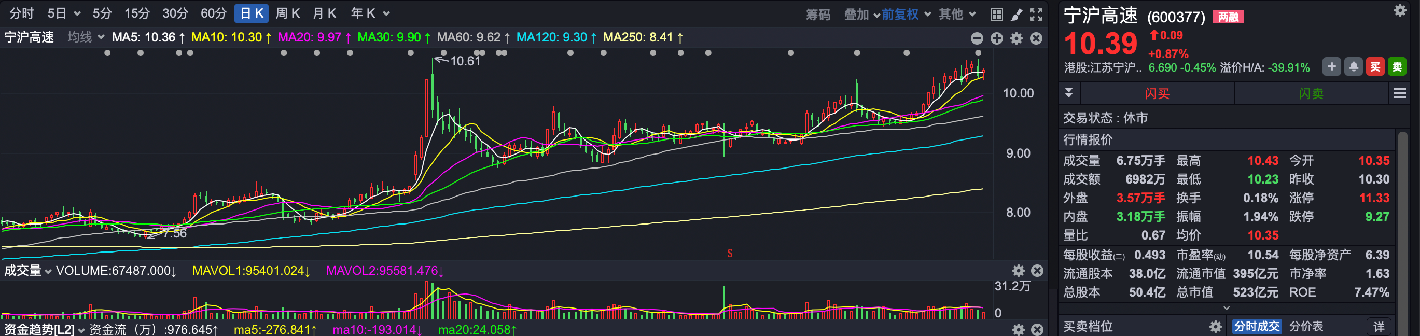Click the magenta MAVOL2:95581.476 label

385,271
